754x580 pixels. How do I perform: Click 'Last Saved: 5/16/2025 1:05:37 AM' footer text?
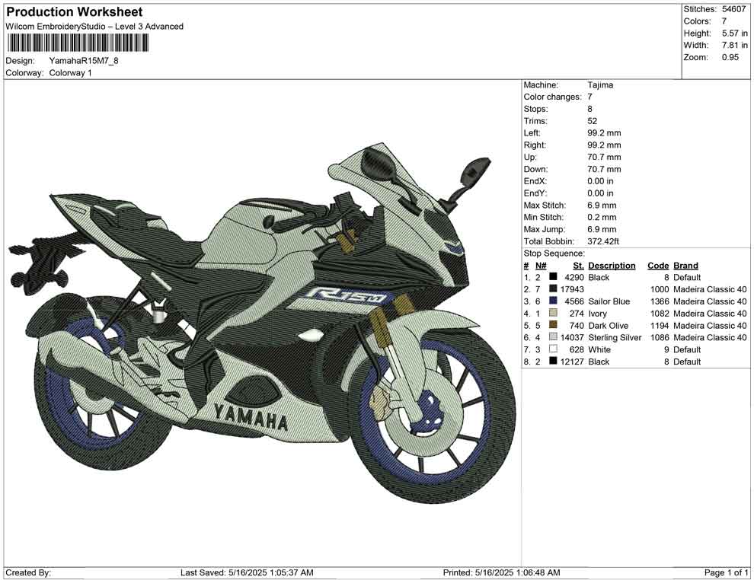(x=247, y=572)
